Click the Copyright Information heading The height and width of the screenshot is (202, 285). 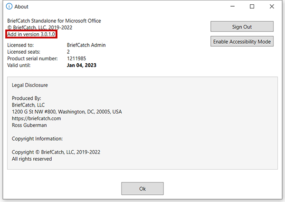tap(37, 139)
